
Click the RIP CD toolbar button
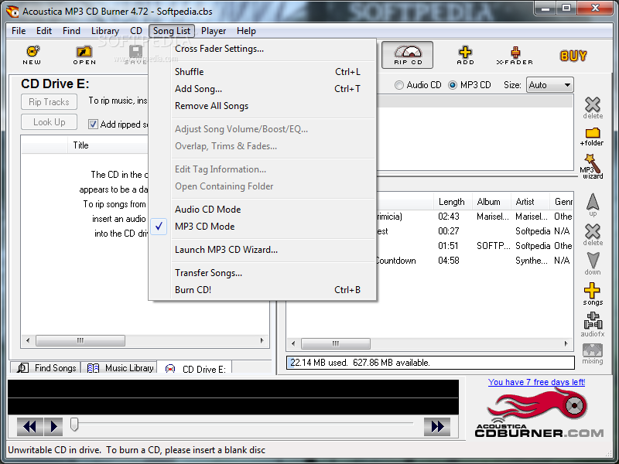[408, 54]
